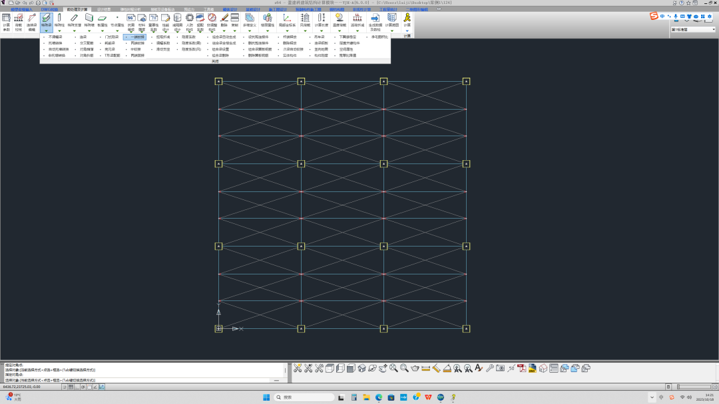The height and width of the screenshot is (404, 719).
Task: Click the help question-mark icon in title bar
Action: pos(682,3)
